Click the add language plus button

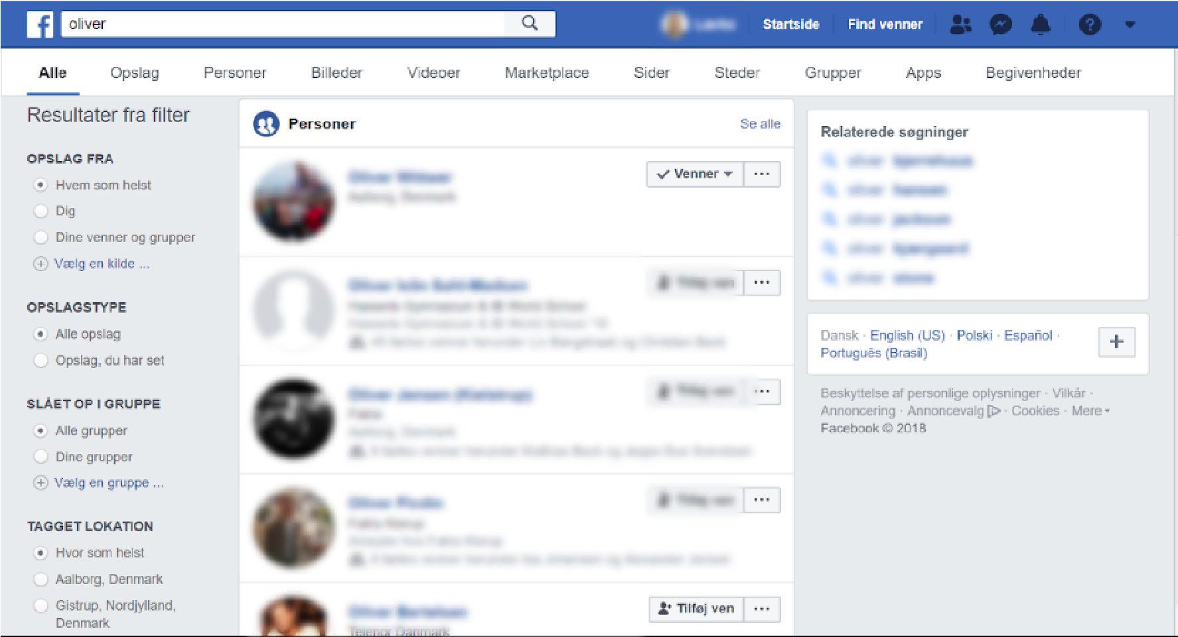click(1117, 342)
